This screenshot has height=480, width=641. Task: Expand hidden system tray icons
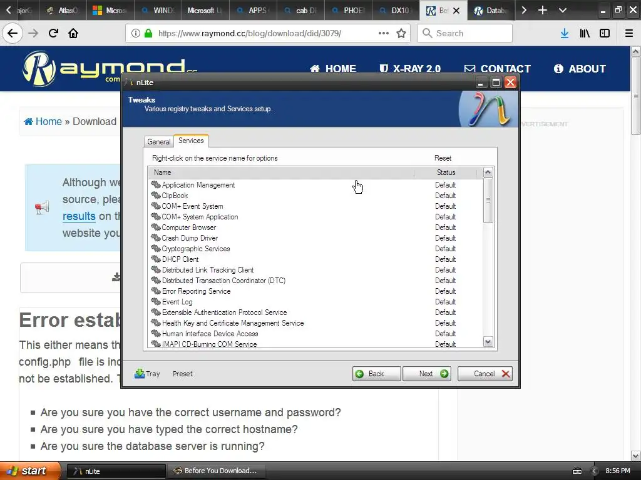pyautogui.click(x=595, y=471)
